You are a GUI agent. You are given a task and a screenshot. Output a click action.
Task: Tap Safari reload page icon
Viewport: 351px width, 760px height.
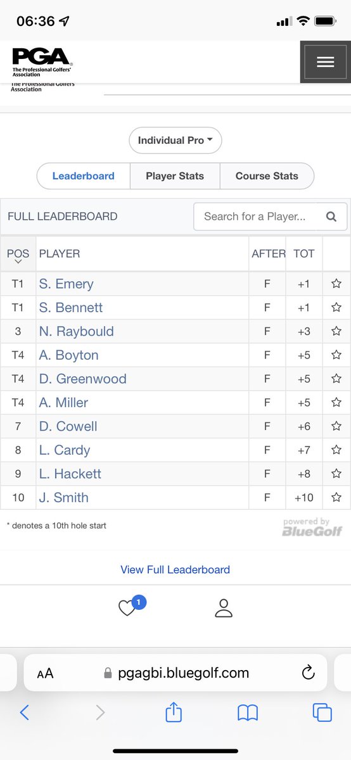309,673
